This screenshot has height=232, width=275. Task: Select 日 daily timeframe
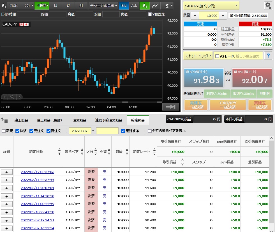tap(56, 6)
